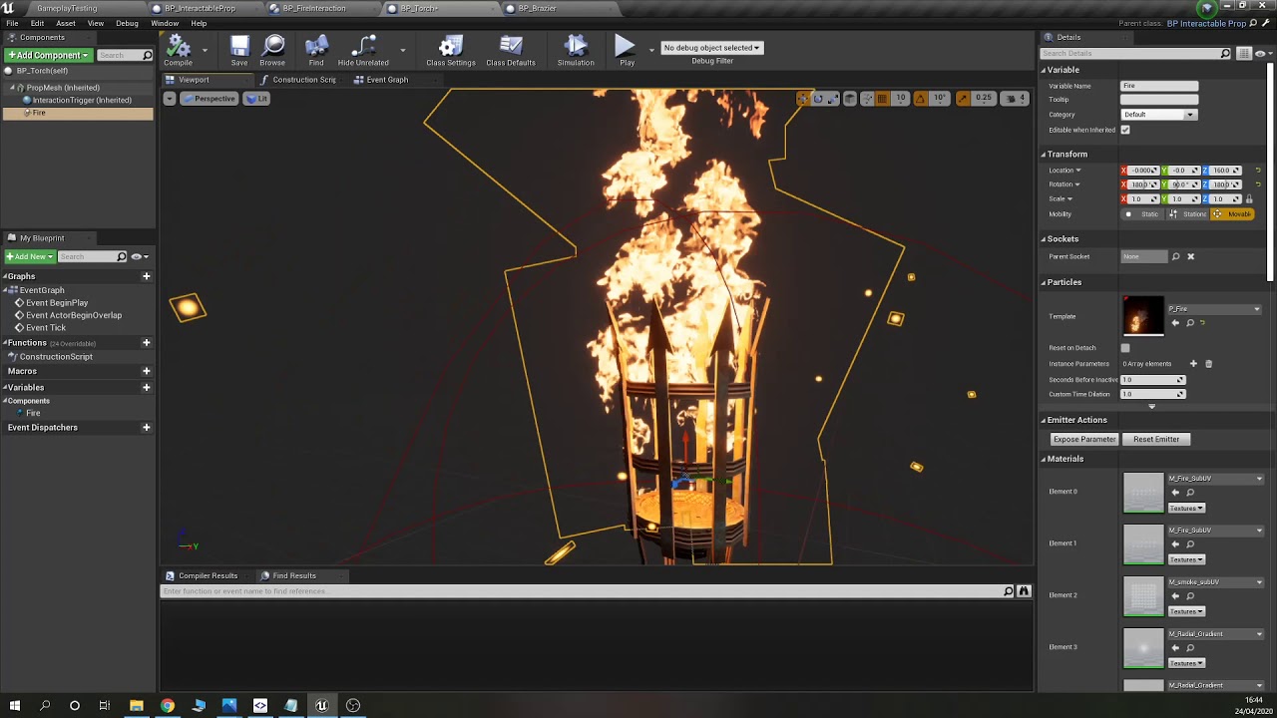Clear the Parent Socket with the X icon
1277x718 pixels.
pos(1190,256)
